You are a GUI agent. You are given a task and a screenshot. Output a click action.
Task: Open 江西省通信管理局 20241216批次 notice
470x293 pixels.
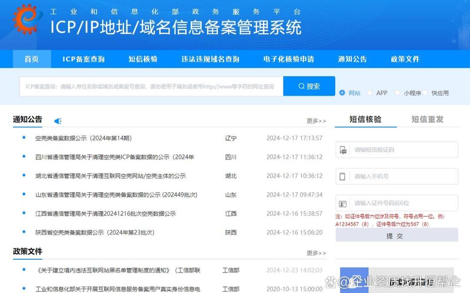[106, 214]
